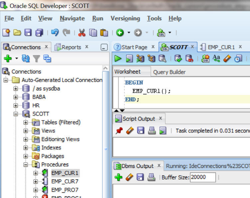Screen dimensions: 250x198
Task: Click the Run Script icon in worksheet toolbar
Action: (x=129, y=59)
